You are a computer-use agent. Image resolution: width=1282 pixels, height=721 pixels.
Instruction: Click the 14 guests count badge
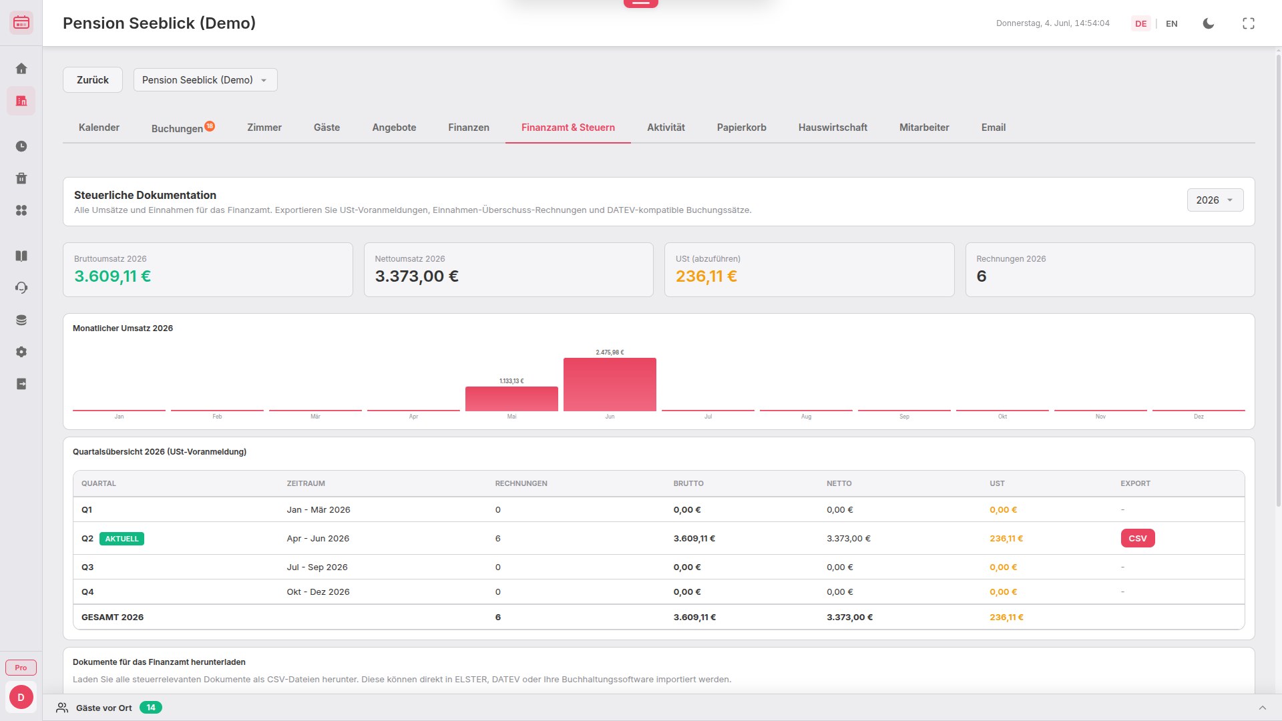pos(151,708)
